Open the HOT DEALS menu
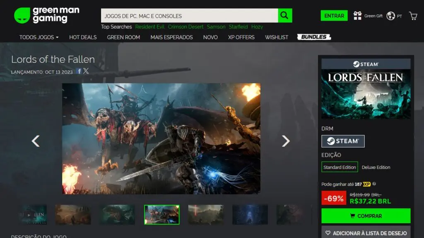Image resolution: width=424 pixels, height=238 pixels. (82, 37)
